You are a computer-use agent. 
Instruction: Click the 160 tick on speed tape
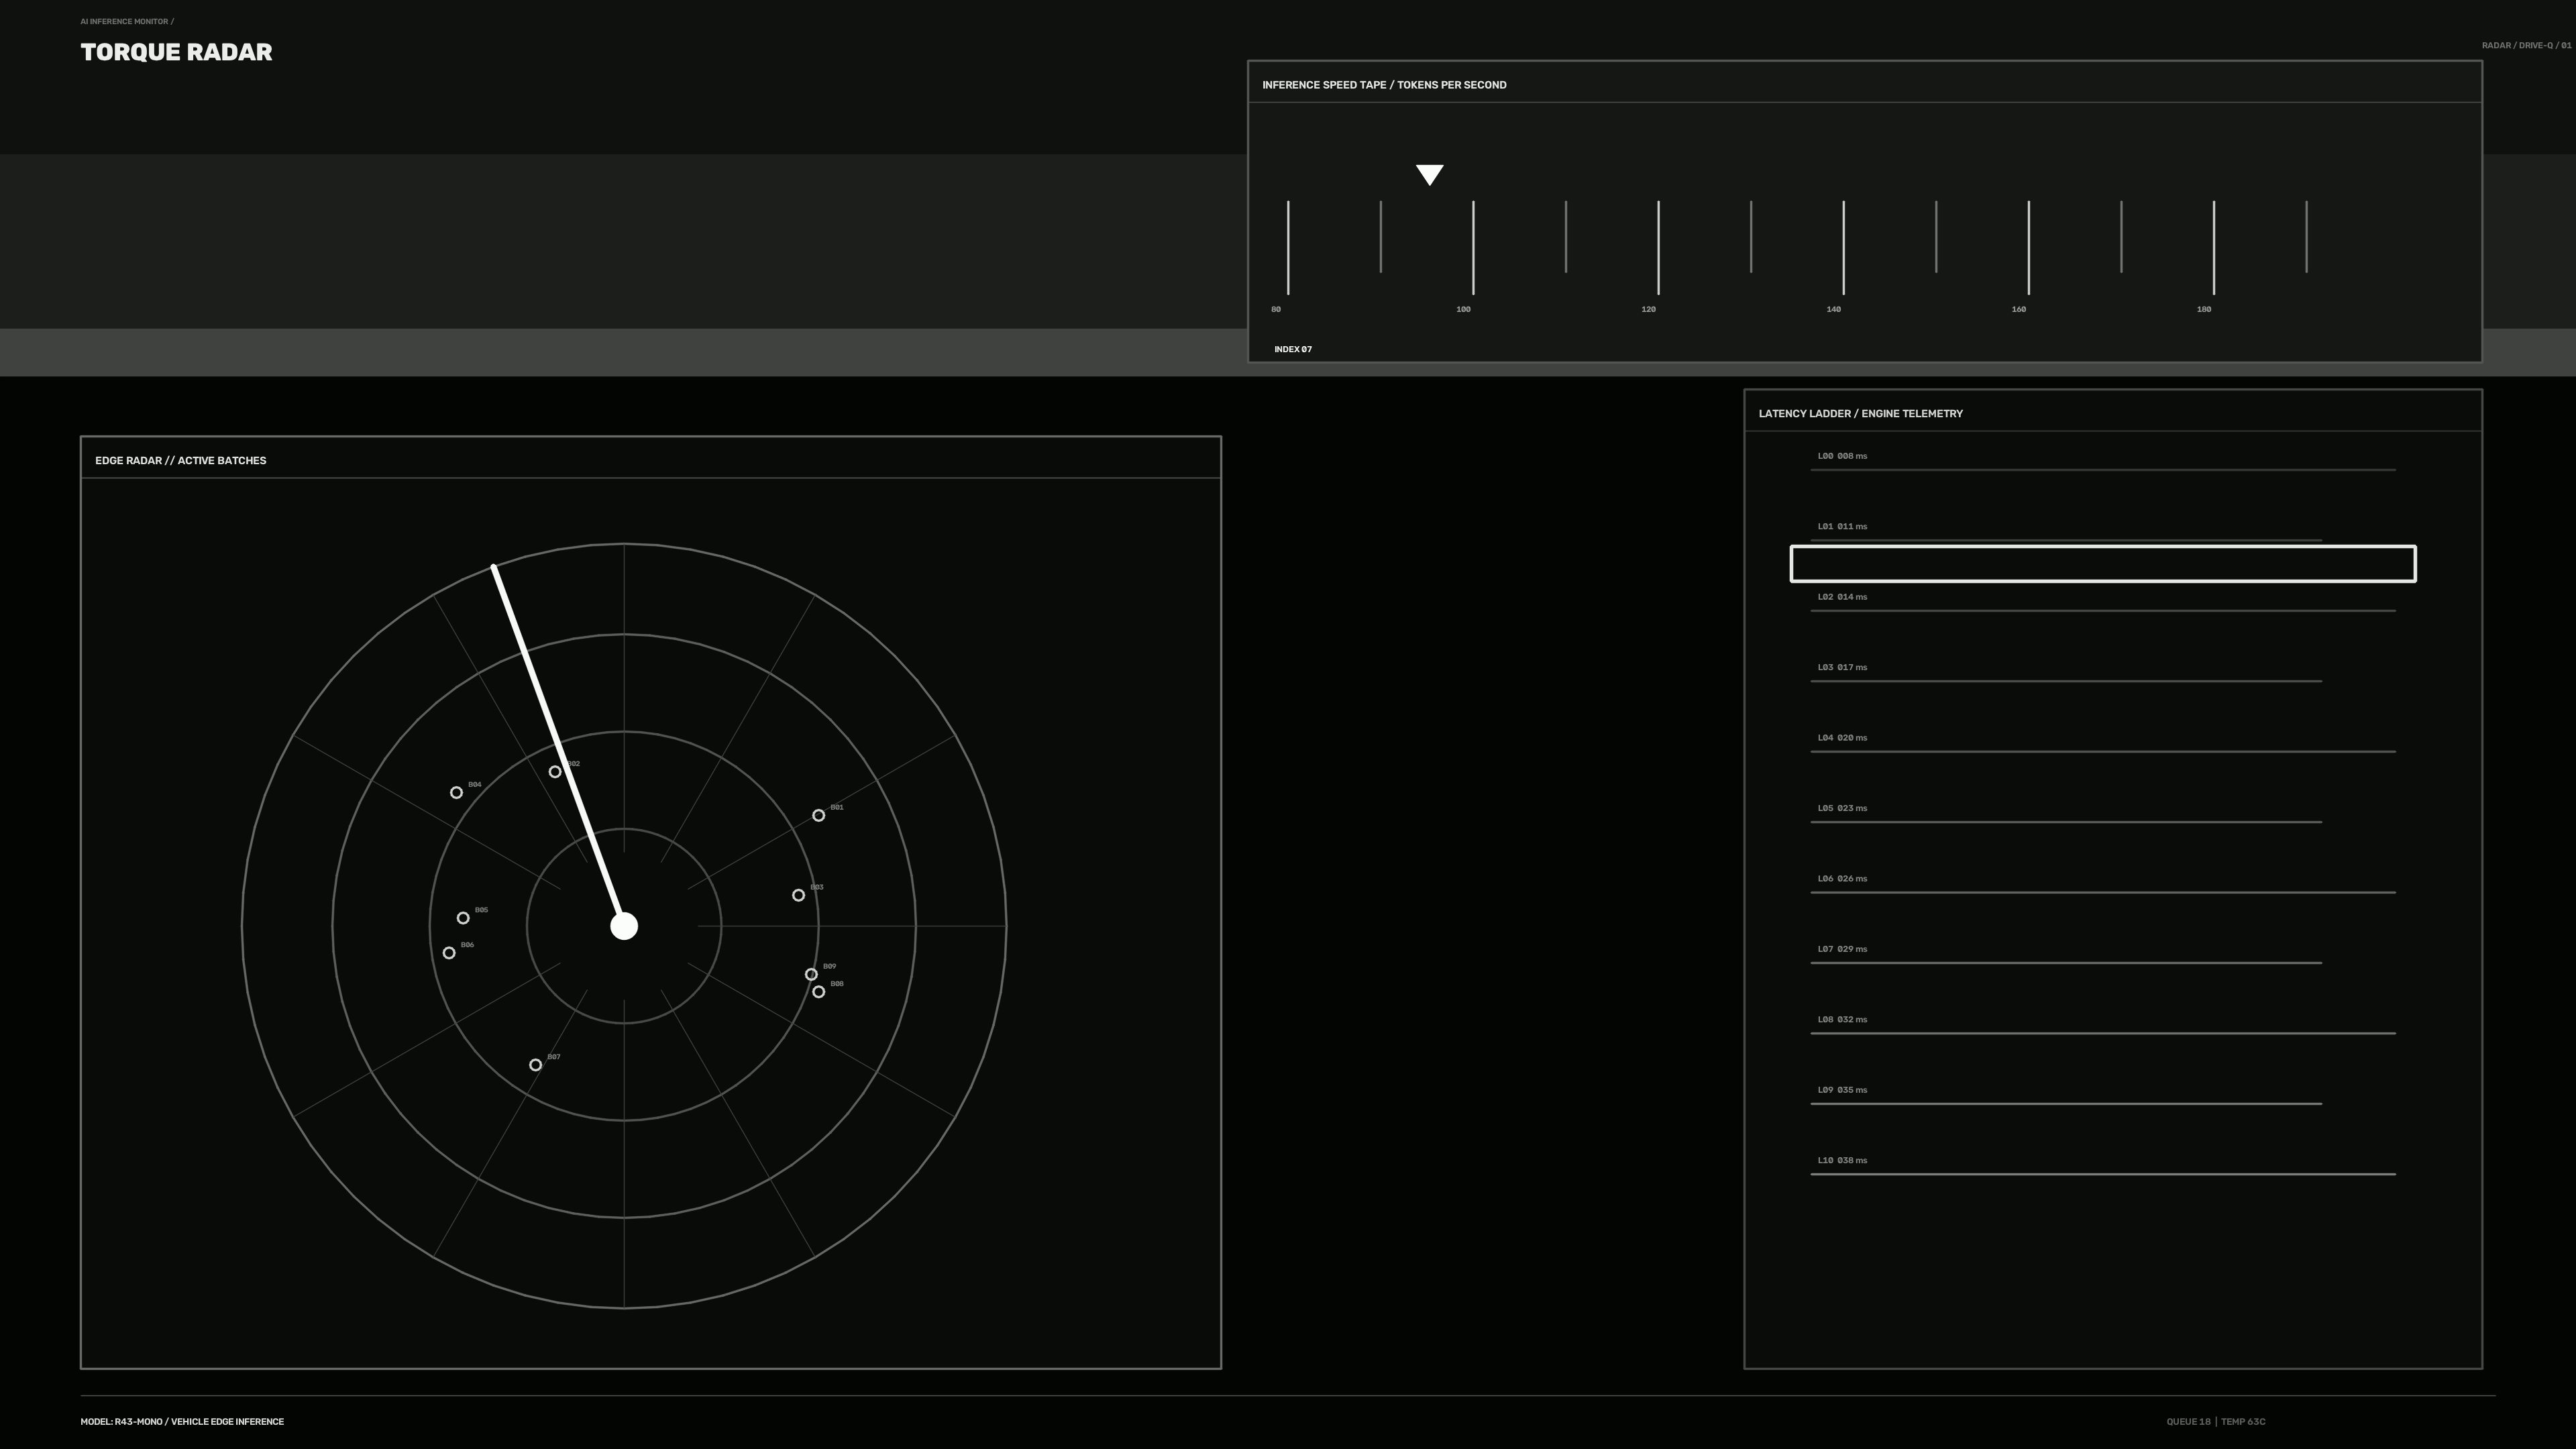[x=2028, y=247]
